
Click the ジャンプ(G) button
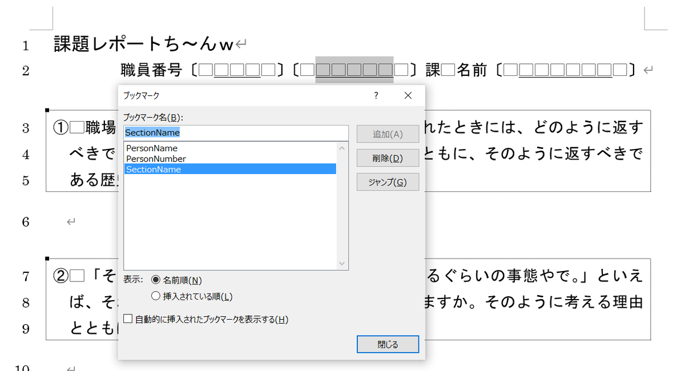(388, 182)
